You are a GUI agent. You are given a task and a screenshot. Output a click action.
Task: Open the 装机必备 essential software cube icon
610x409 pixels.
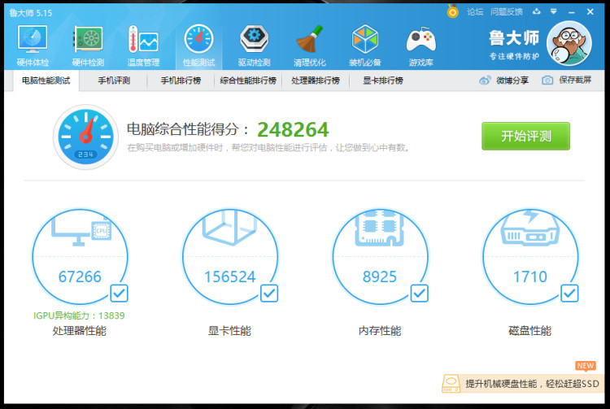click(x=365, y=39)
